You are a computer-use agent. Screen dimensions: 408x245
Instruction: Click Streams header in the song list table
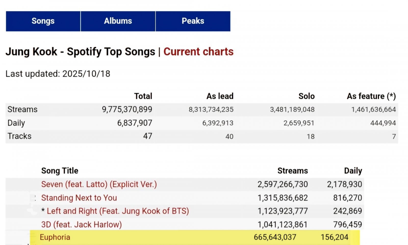coord(292,171)
